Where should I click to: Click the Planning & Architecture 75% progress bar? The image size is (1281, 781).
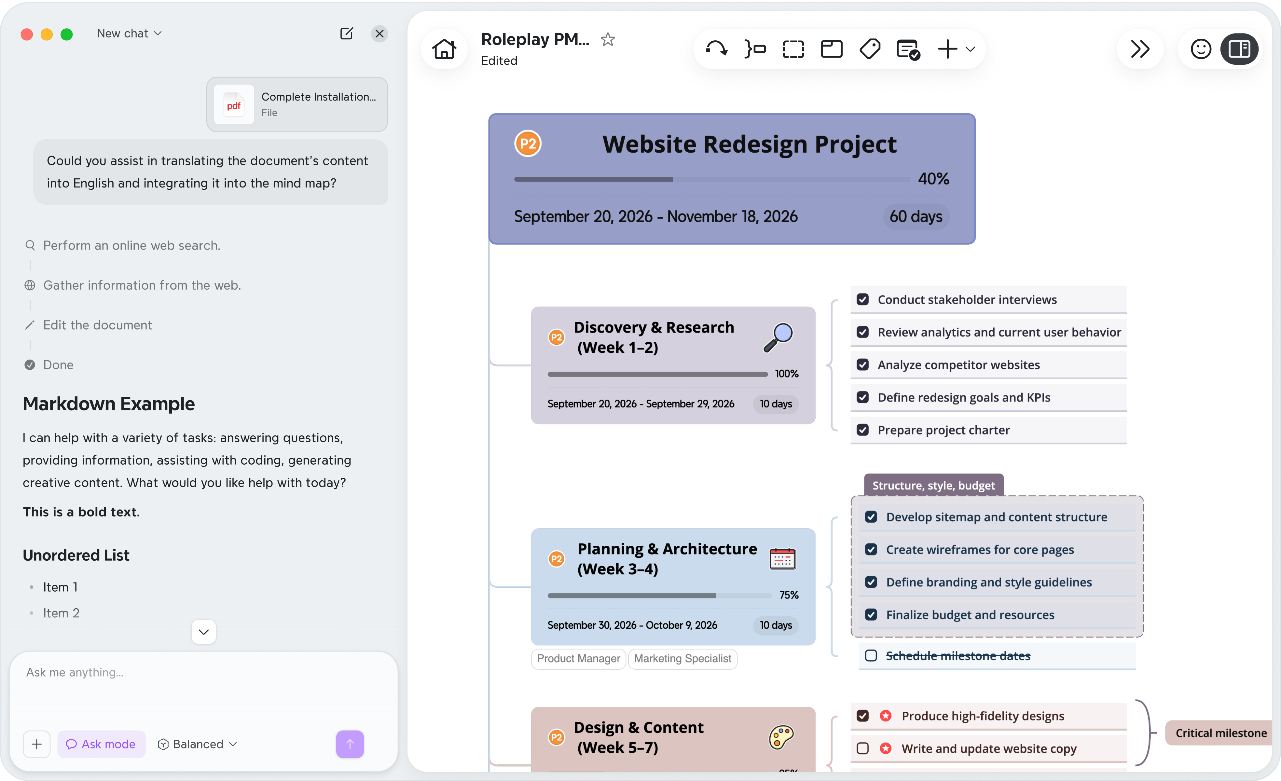click(x=659, y=596)
